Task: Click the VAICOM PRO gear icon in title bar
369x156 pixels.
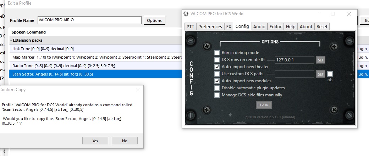Action: [x=186, y=13]
